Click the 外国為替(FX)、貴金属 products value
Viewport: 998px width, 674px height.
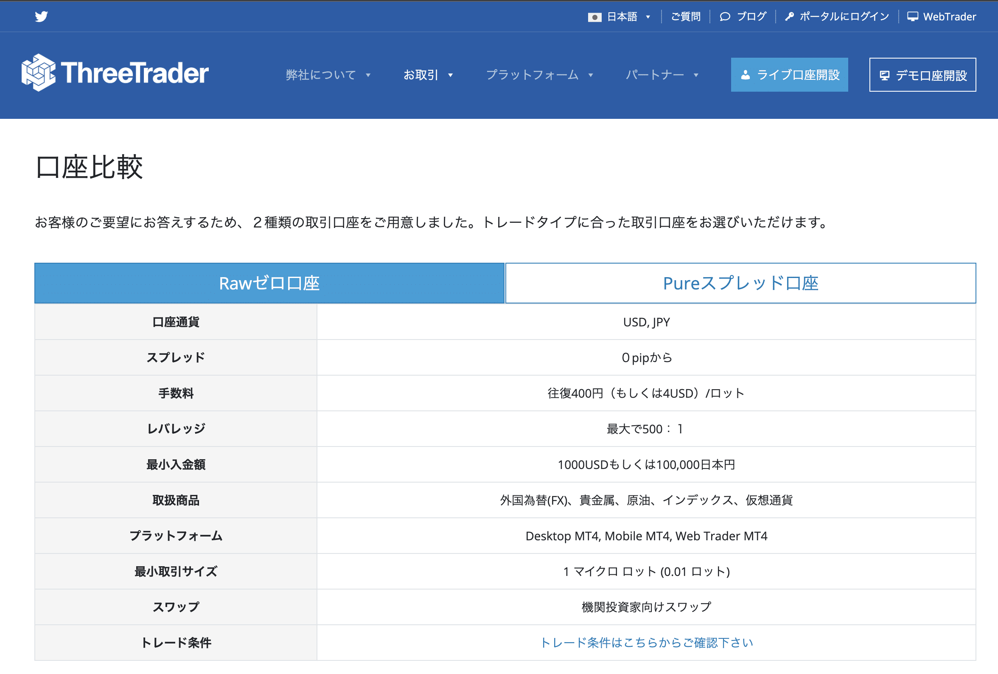(x=646, y=500)
